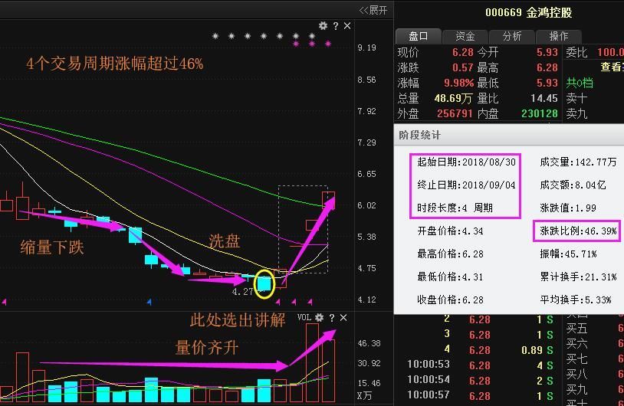The height and width of the screenshot is (406, 624).
Task: Click 共0档 link
Action: coord(580,83)
